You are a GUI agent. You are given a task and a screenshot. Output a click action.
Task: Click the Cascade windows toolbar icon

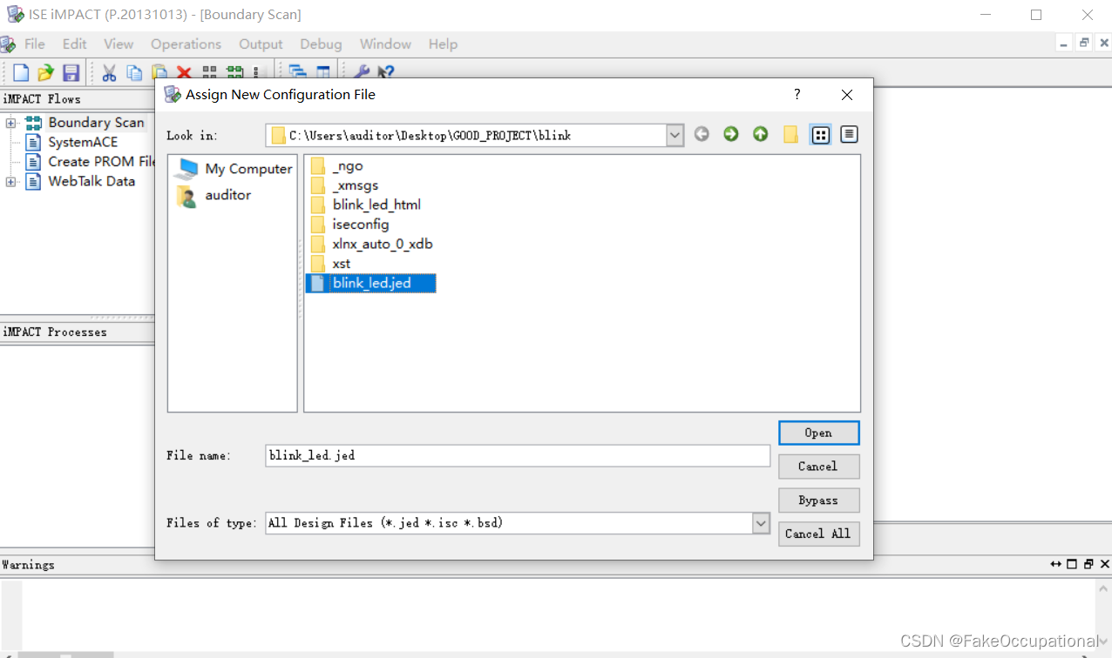pyautogui.click(x=297, y=73)
